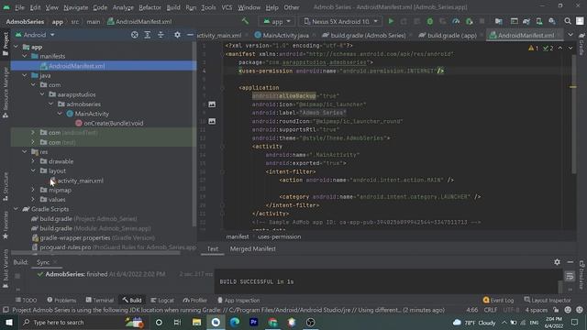Collapse the java folder
The height and width of the screenshot is (330, 587).
[25, 75]
